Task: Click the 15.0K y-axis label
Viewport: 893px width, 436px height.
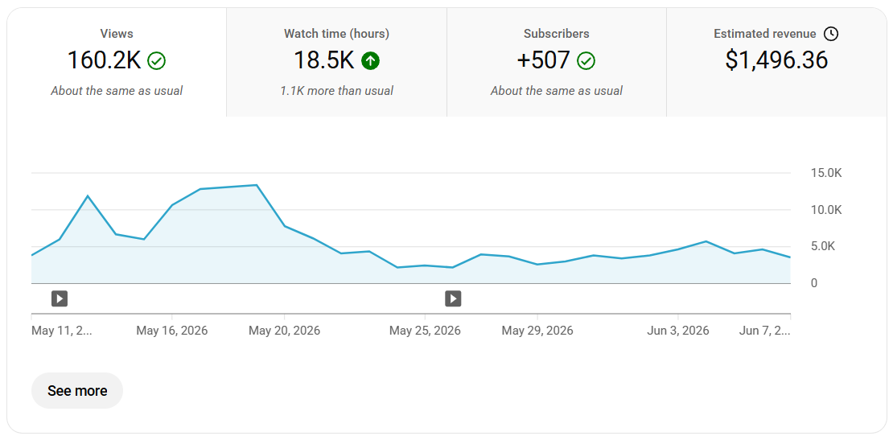Action: click(825, 173)
